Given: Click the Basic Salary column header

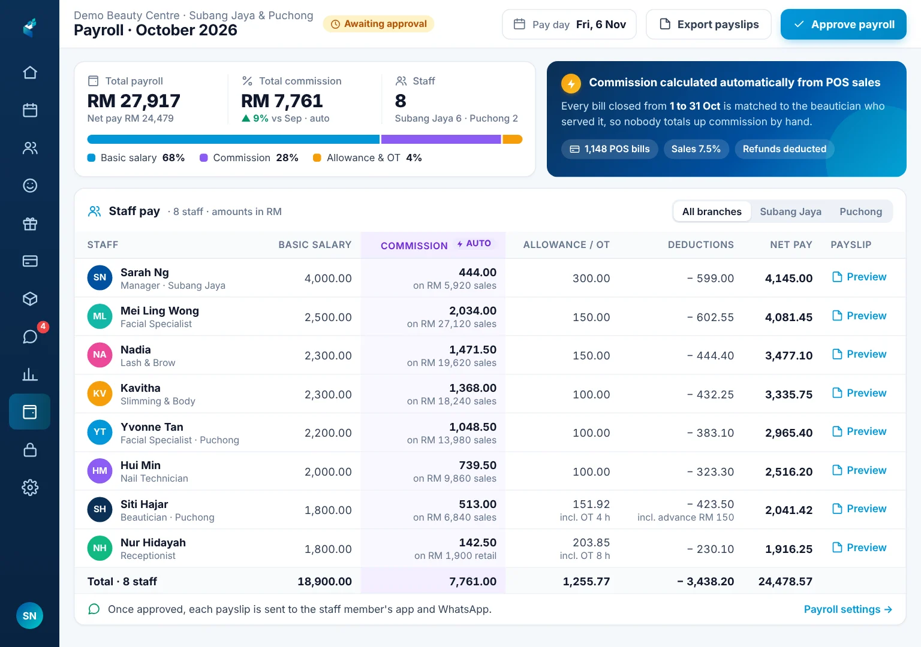Looking at the screenshot, I should [x=315, y=245].
